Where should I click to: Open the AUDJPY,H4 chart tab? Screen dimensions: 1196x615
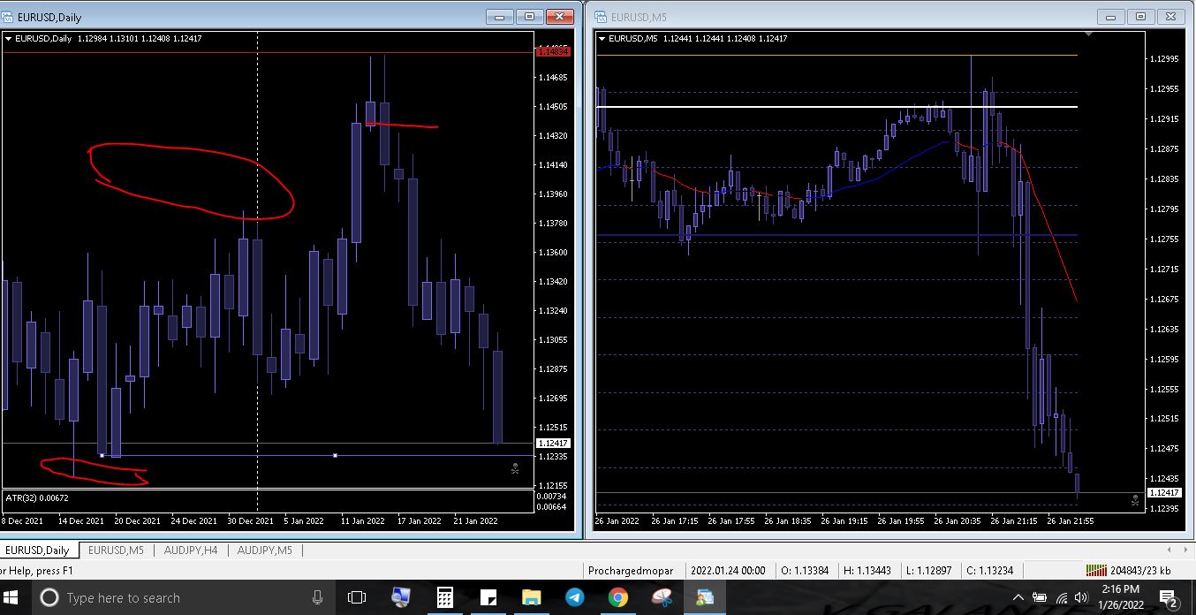[x=190, y=550]
